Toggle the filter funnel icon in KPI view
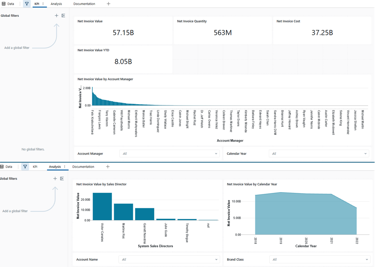This screenshot has width=375, height=267. pyautogui.click(x=27, y=4)
